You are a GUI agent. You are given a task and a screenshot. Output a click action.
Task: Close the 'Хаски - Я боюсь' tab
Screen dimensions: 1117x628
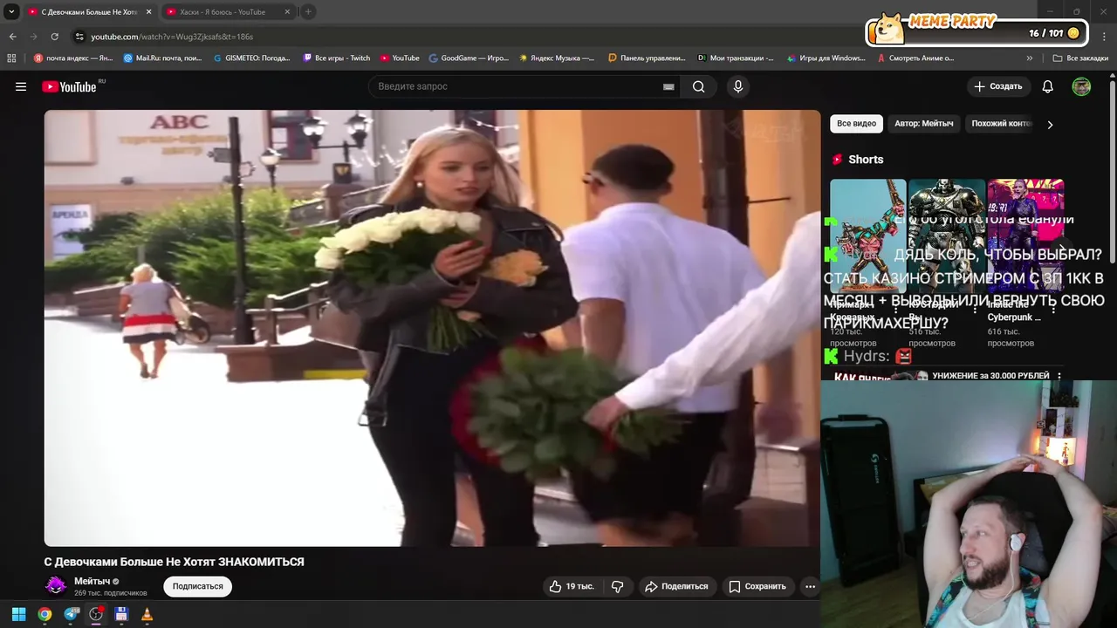(x=287, y=12)
